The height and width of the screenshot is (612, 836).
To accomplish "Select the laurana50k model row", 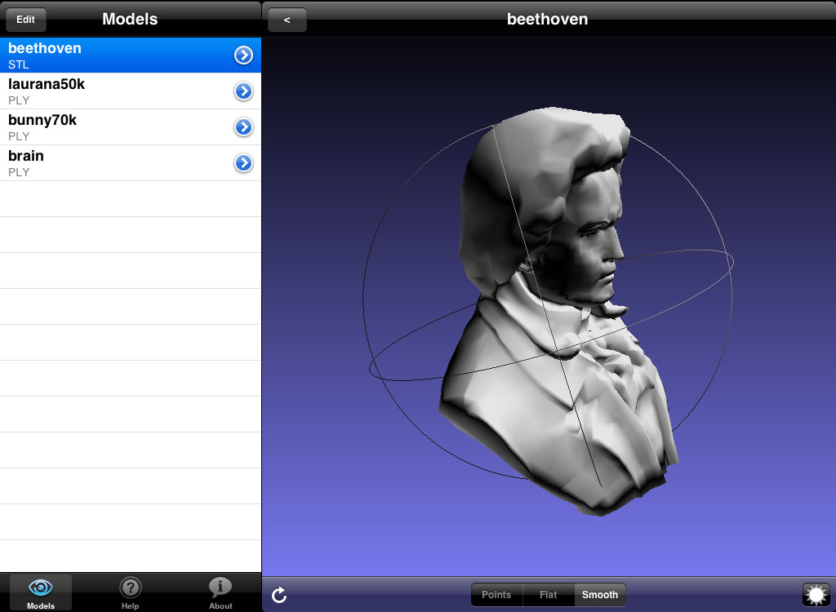I will point(131,91).
